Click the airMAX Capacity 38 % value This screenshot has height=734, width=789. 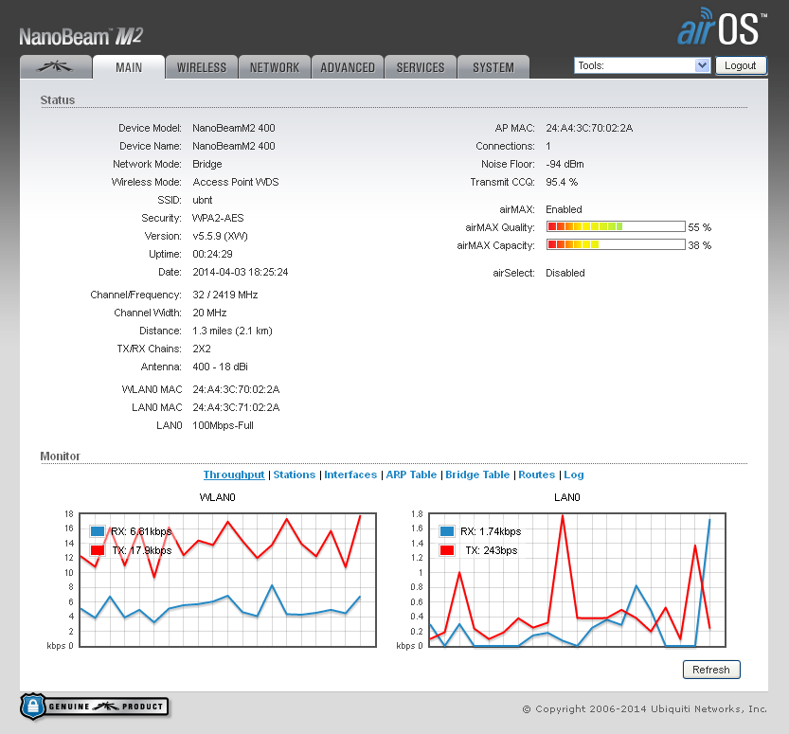point(699,245)
